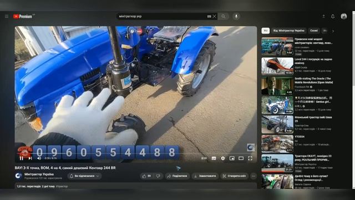The image size is (355, 200).
Task: Open the 'Дд404' review video title
Action: pos(311,178)
